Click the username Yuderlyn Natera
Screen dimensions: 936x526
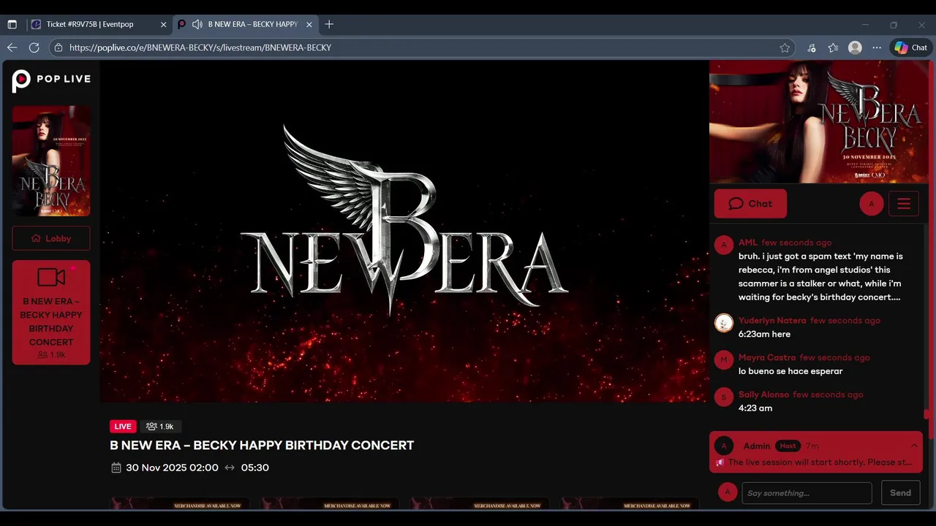[772, 321]
